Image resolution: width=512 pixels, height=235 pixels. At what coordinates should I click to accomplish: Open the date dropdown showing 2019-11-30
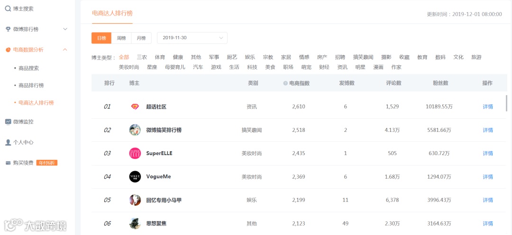point(192,38)
